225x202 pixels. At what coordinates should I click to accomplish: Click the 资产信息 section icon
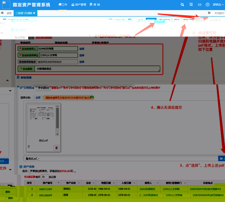coord(21,166)
